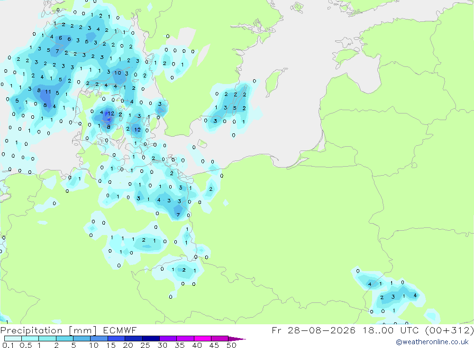Click the "25" legend scale label
The image size is (474, 348).
click(x=146, y=345)
